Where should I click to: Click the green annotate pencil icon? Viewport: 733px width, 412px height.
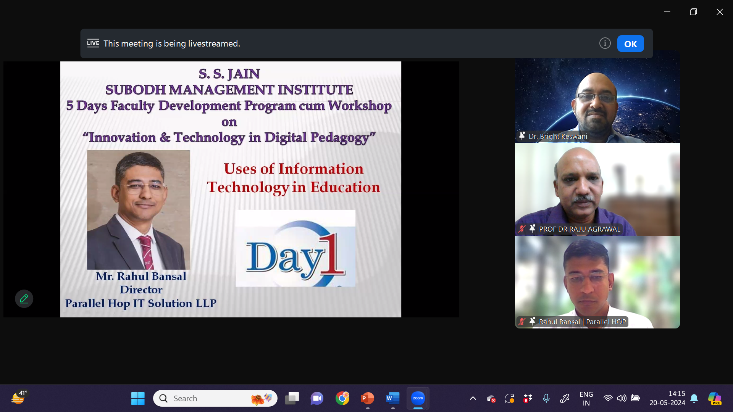24,299
